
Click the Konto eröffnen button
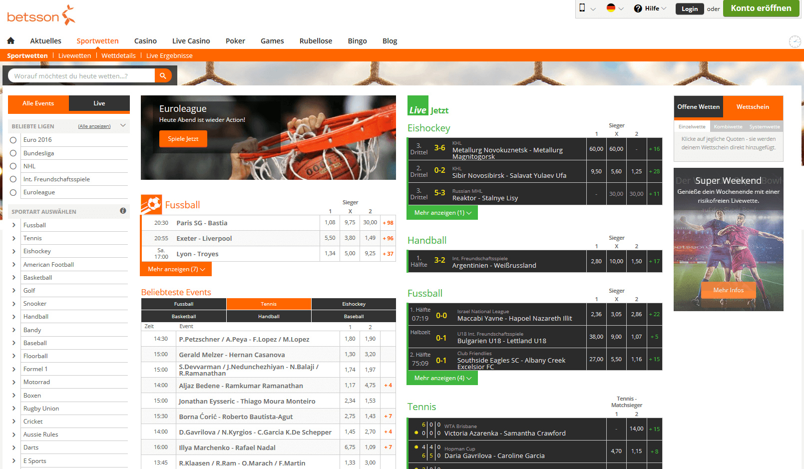tap(761, 8)
